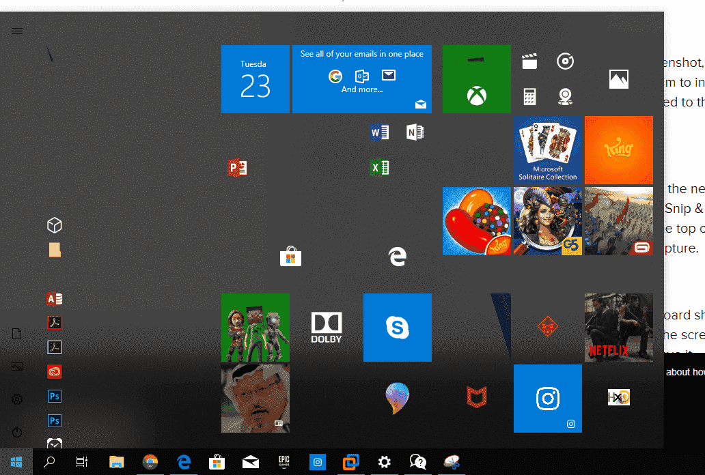Launch the Candy Crush tile
This screenshot has height=475, width=705.
click(477, 221)
